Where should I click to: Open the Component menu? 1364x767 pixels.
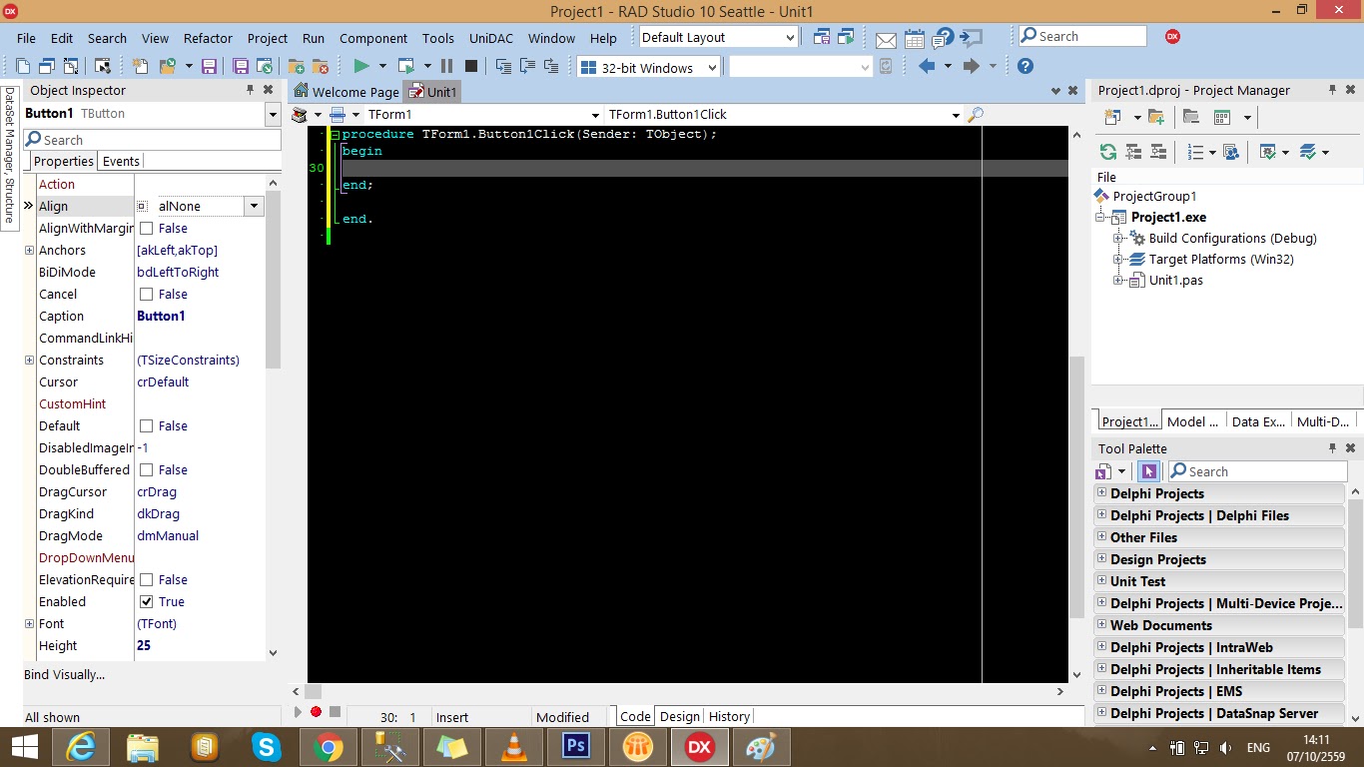point(373,38)
